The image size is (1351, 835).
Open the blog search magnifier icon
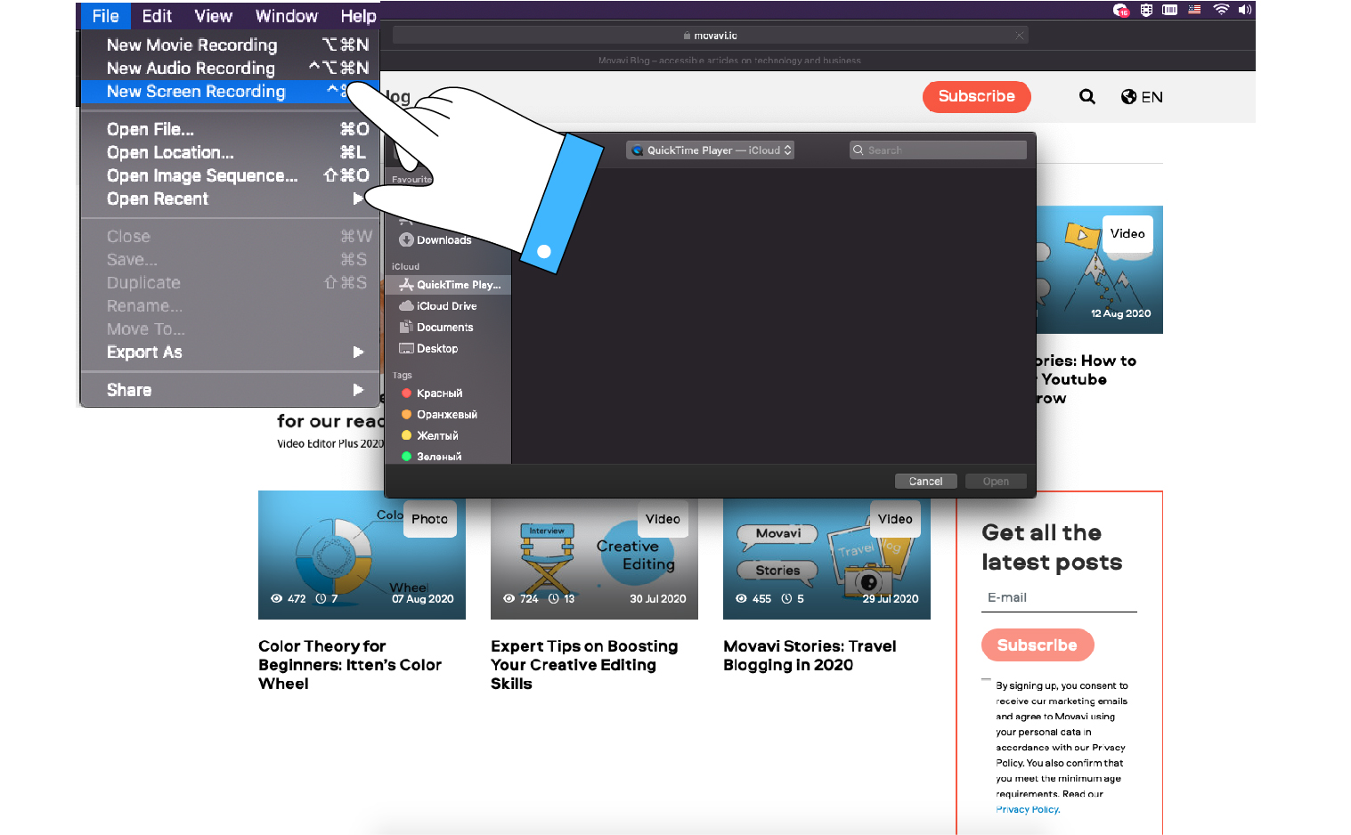(1087, 96)
